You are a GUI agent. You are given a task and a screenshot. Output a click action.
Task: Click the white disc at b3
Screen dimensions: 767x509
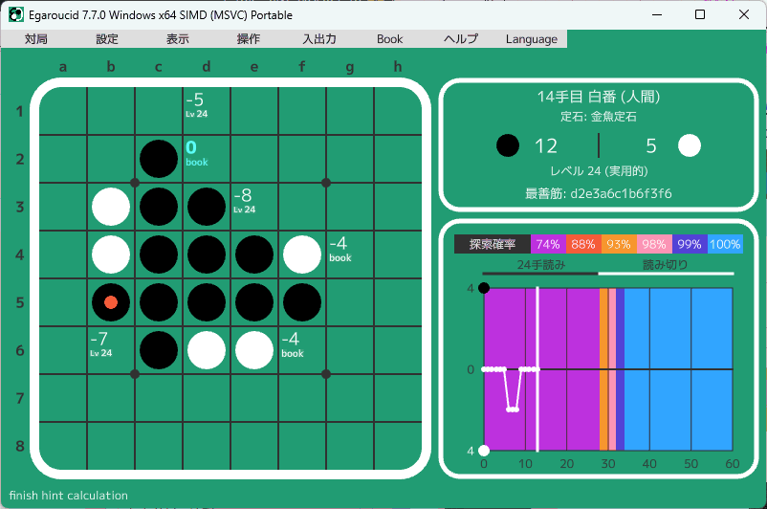111,207
